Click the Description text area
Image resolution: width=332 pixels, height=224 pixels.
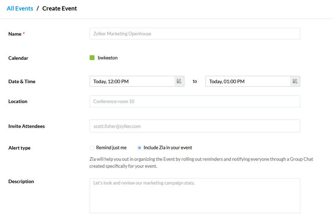[x=195, y=195]
